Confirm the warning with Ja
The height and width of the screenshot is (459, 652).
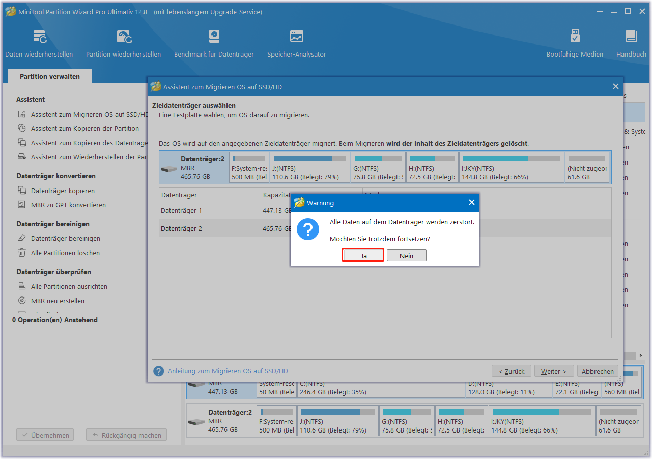click(x=363, y=256)
